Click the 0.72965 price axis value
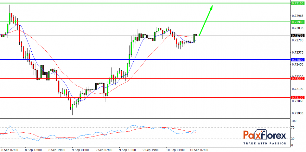 point(298,16)
